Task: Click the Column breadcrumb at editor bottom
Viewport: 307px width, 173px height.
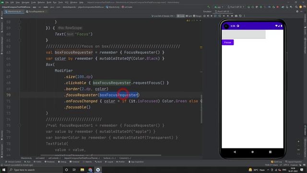Action: pos(125,158)
